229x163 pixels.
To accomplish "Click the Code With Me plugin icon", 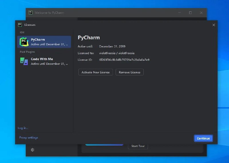I will [x=24, y=61].
